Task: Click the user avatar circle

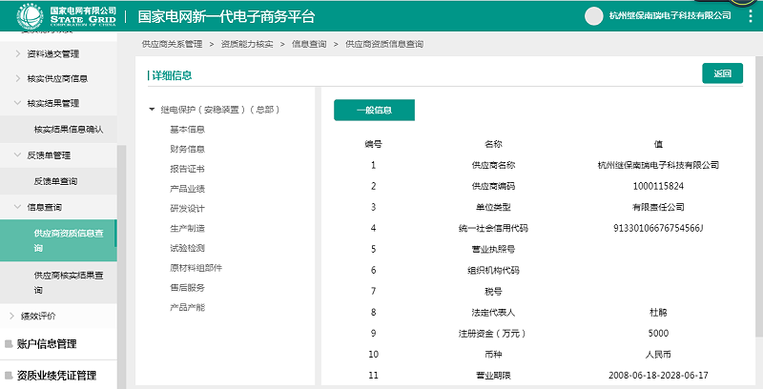Action: (593, 16)
